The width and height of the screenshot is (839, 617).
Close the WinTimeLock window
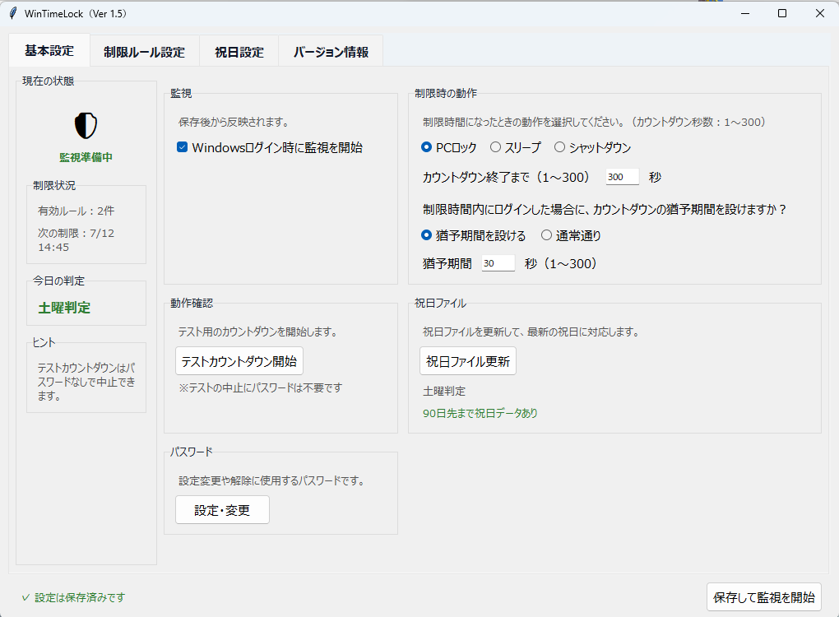[820, 13]
